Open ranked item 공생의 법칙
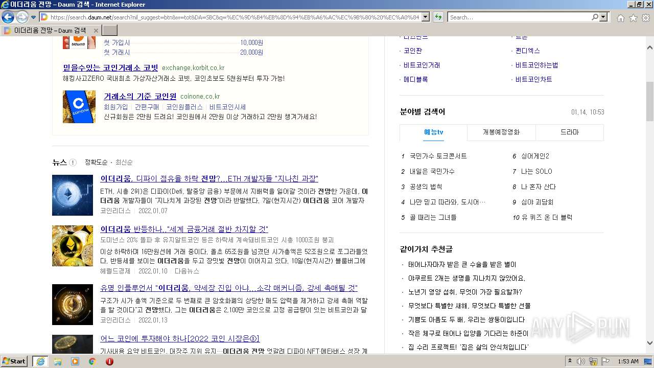The height and width of the screenshot is (368, 654). tap(426, 187)
